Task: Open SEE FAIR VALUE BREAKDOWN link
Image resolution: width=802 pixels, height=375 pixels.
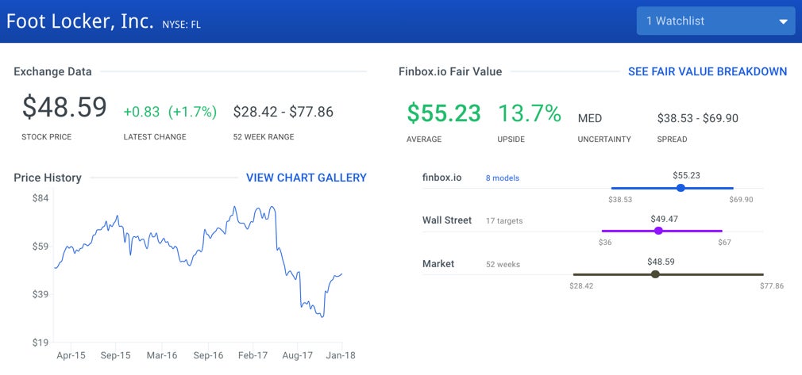Action: click(x=707, y=71)
